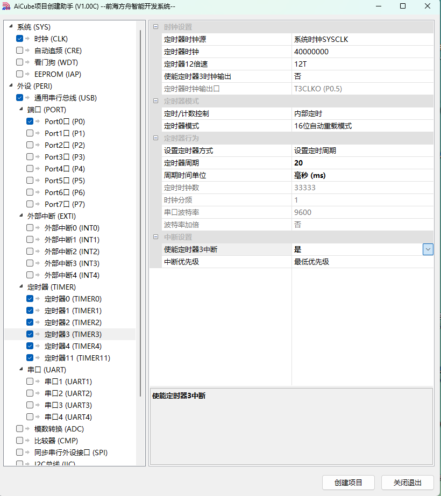This screenshot has height=496, width=441.
Task: Check the 看门狗 (WDT) checkbox
Action: tap(19, 62)
